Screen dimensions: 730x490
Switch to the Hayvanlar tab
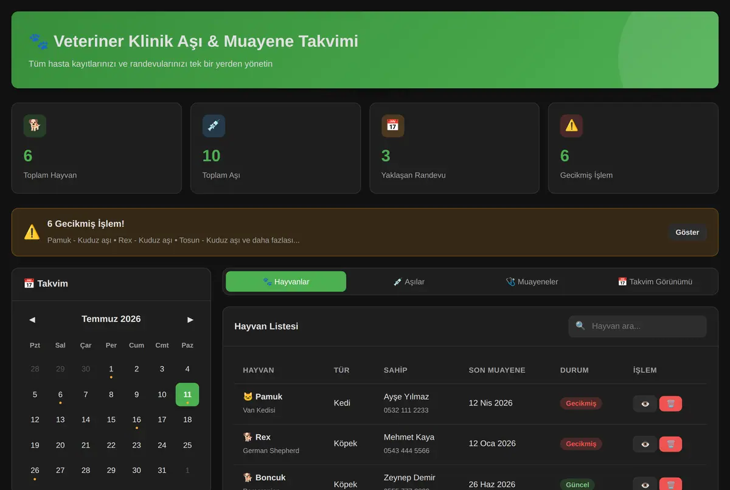[286, 281]
